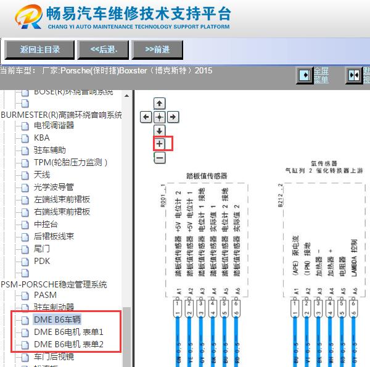Click the tree panel scrollbar thumb
Image resolution: width=370 pixels, height=367 pixels.
[x=126, y=336]
